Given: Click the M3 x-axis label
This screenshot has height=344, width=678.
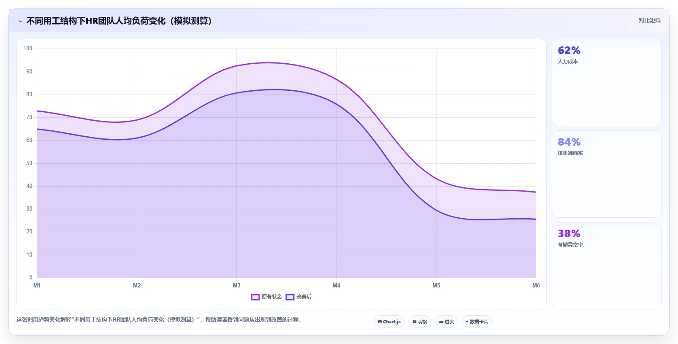Looking at the screenshot, I should click(236, 286).
